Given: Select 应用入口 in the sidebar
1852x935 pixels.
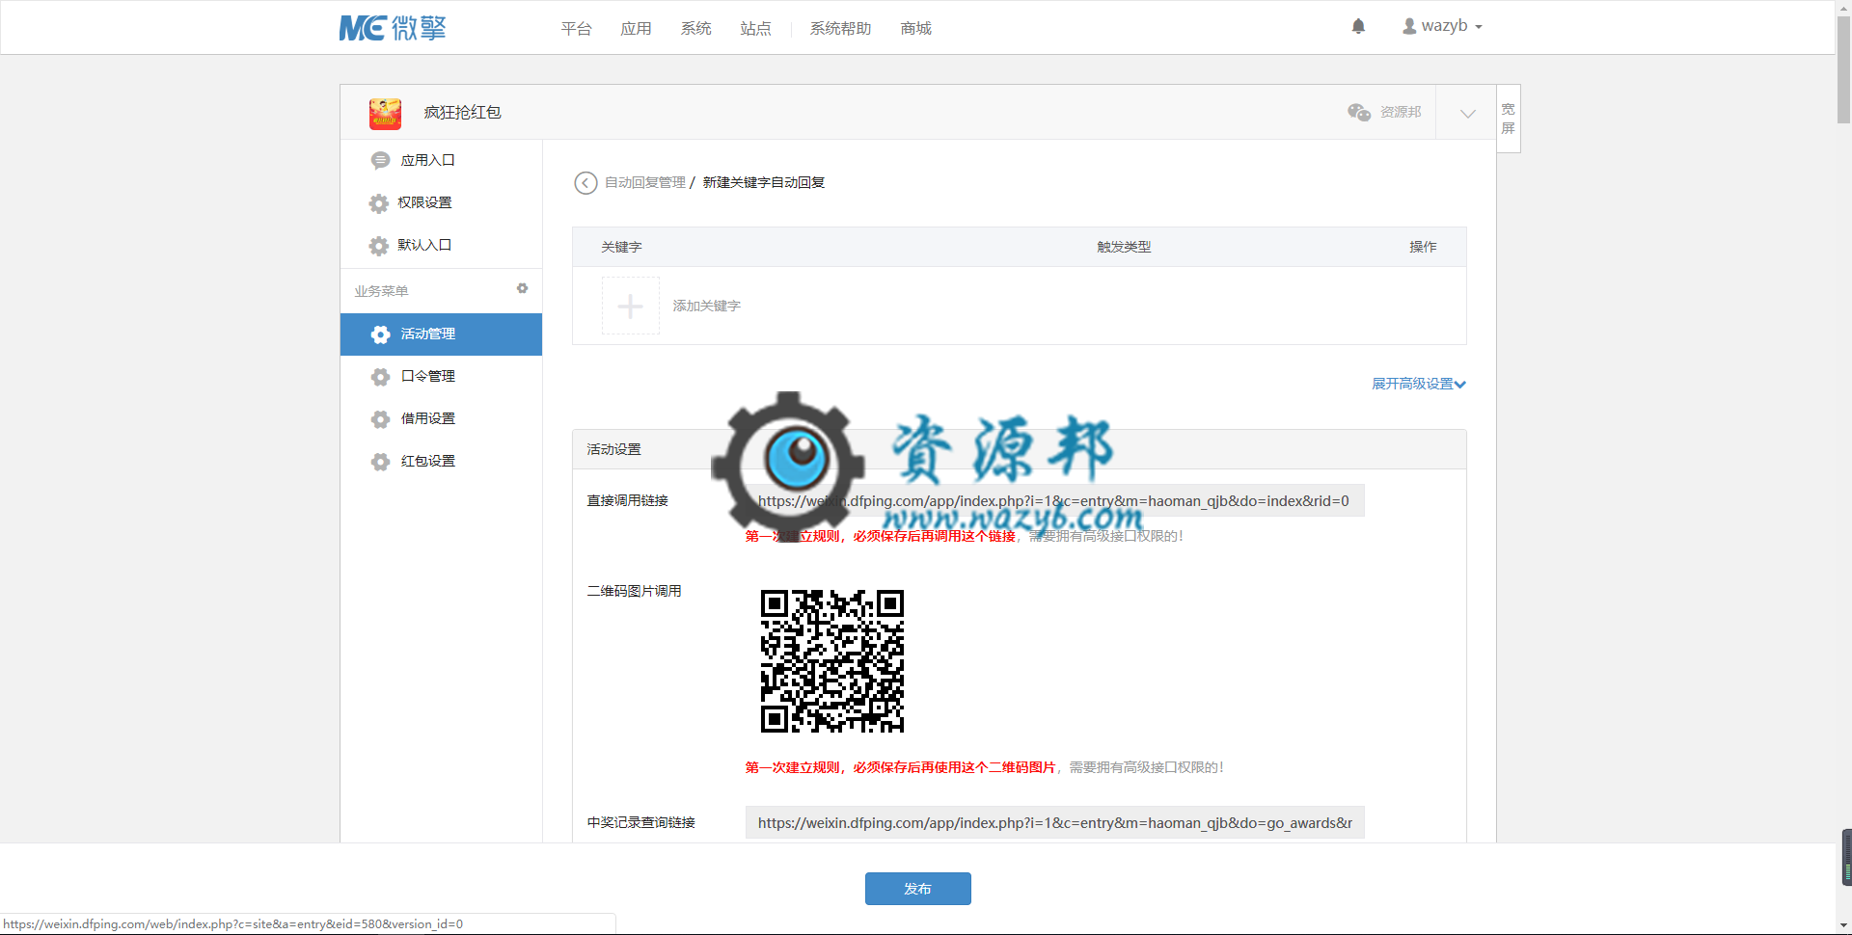Looking at the screenshot, I should point(441,161).
